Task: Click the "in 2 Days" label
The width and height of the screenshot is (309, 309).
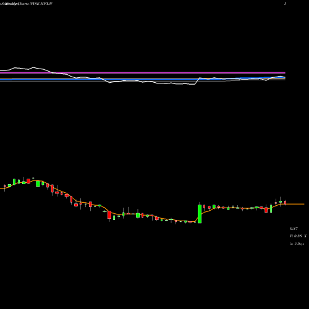Action: tap(297, 243)
